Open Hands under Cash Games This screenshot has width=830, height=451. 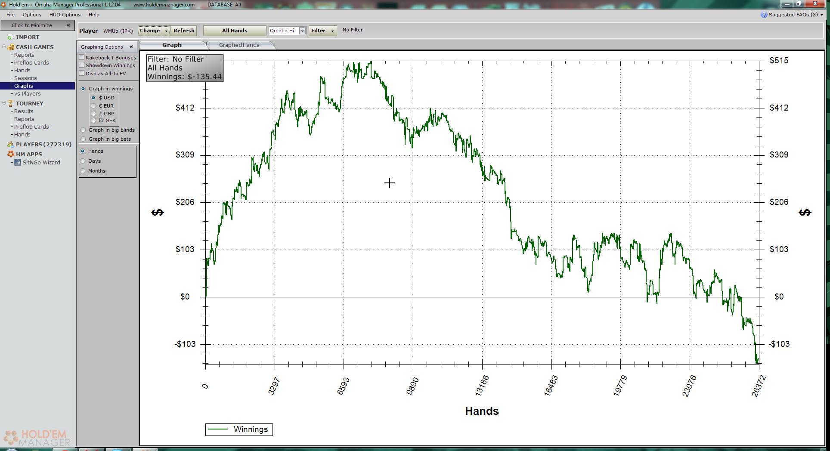(22, 71)
